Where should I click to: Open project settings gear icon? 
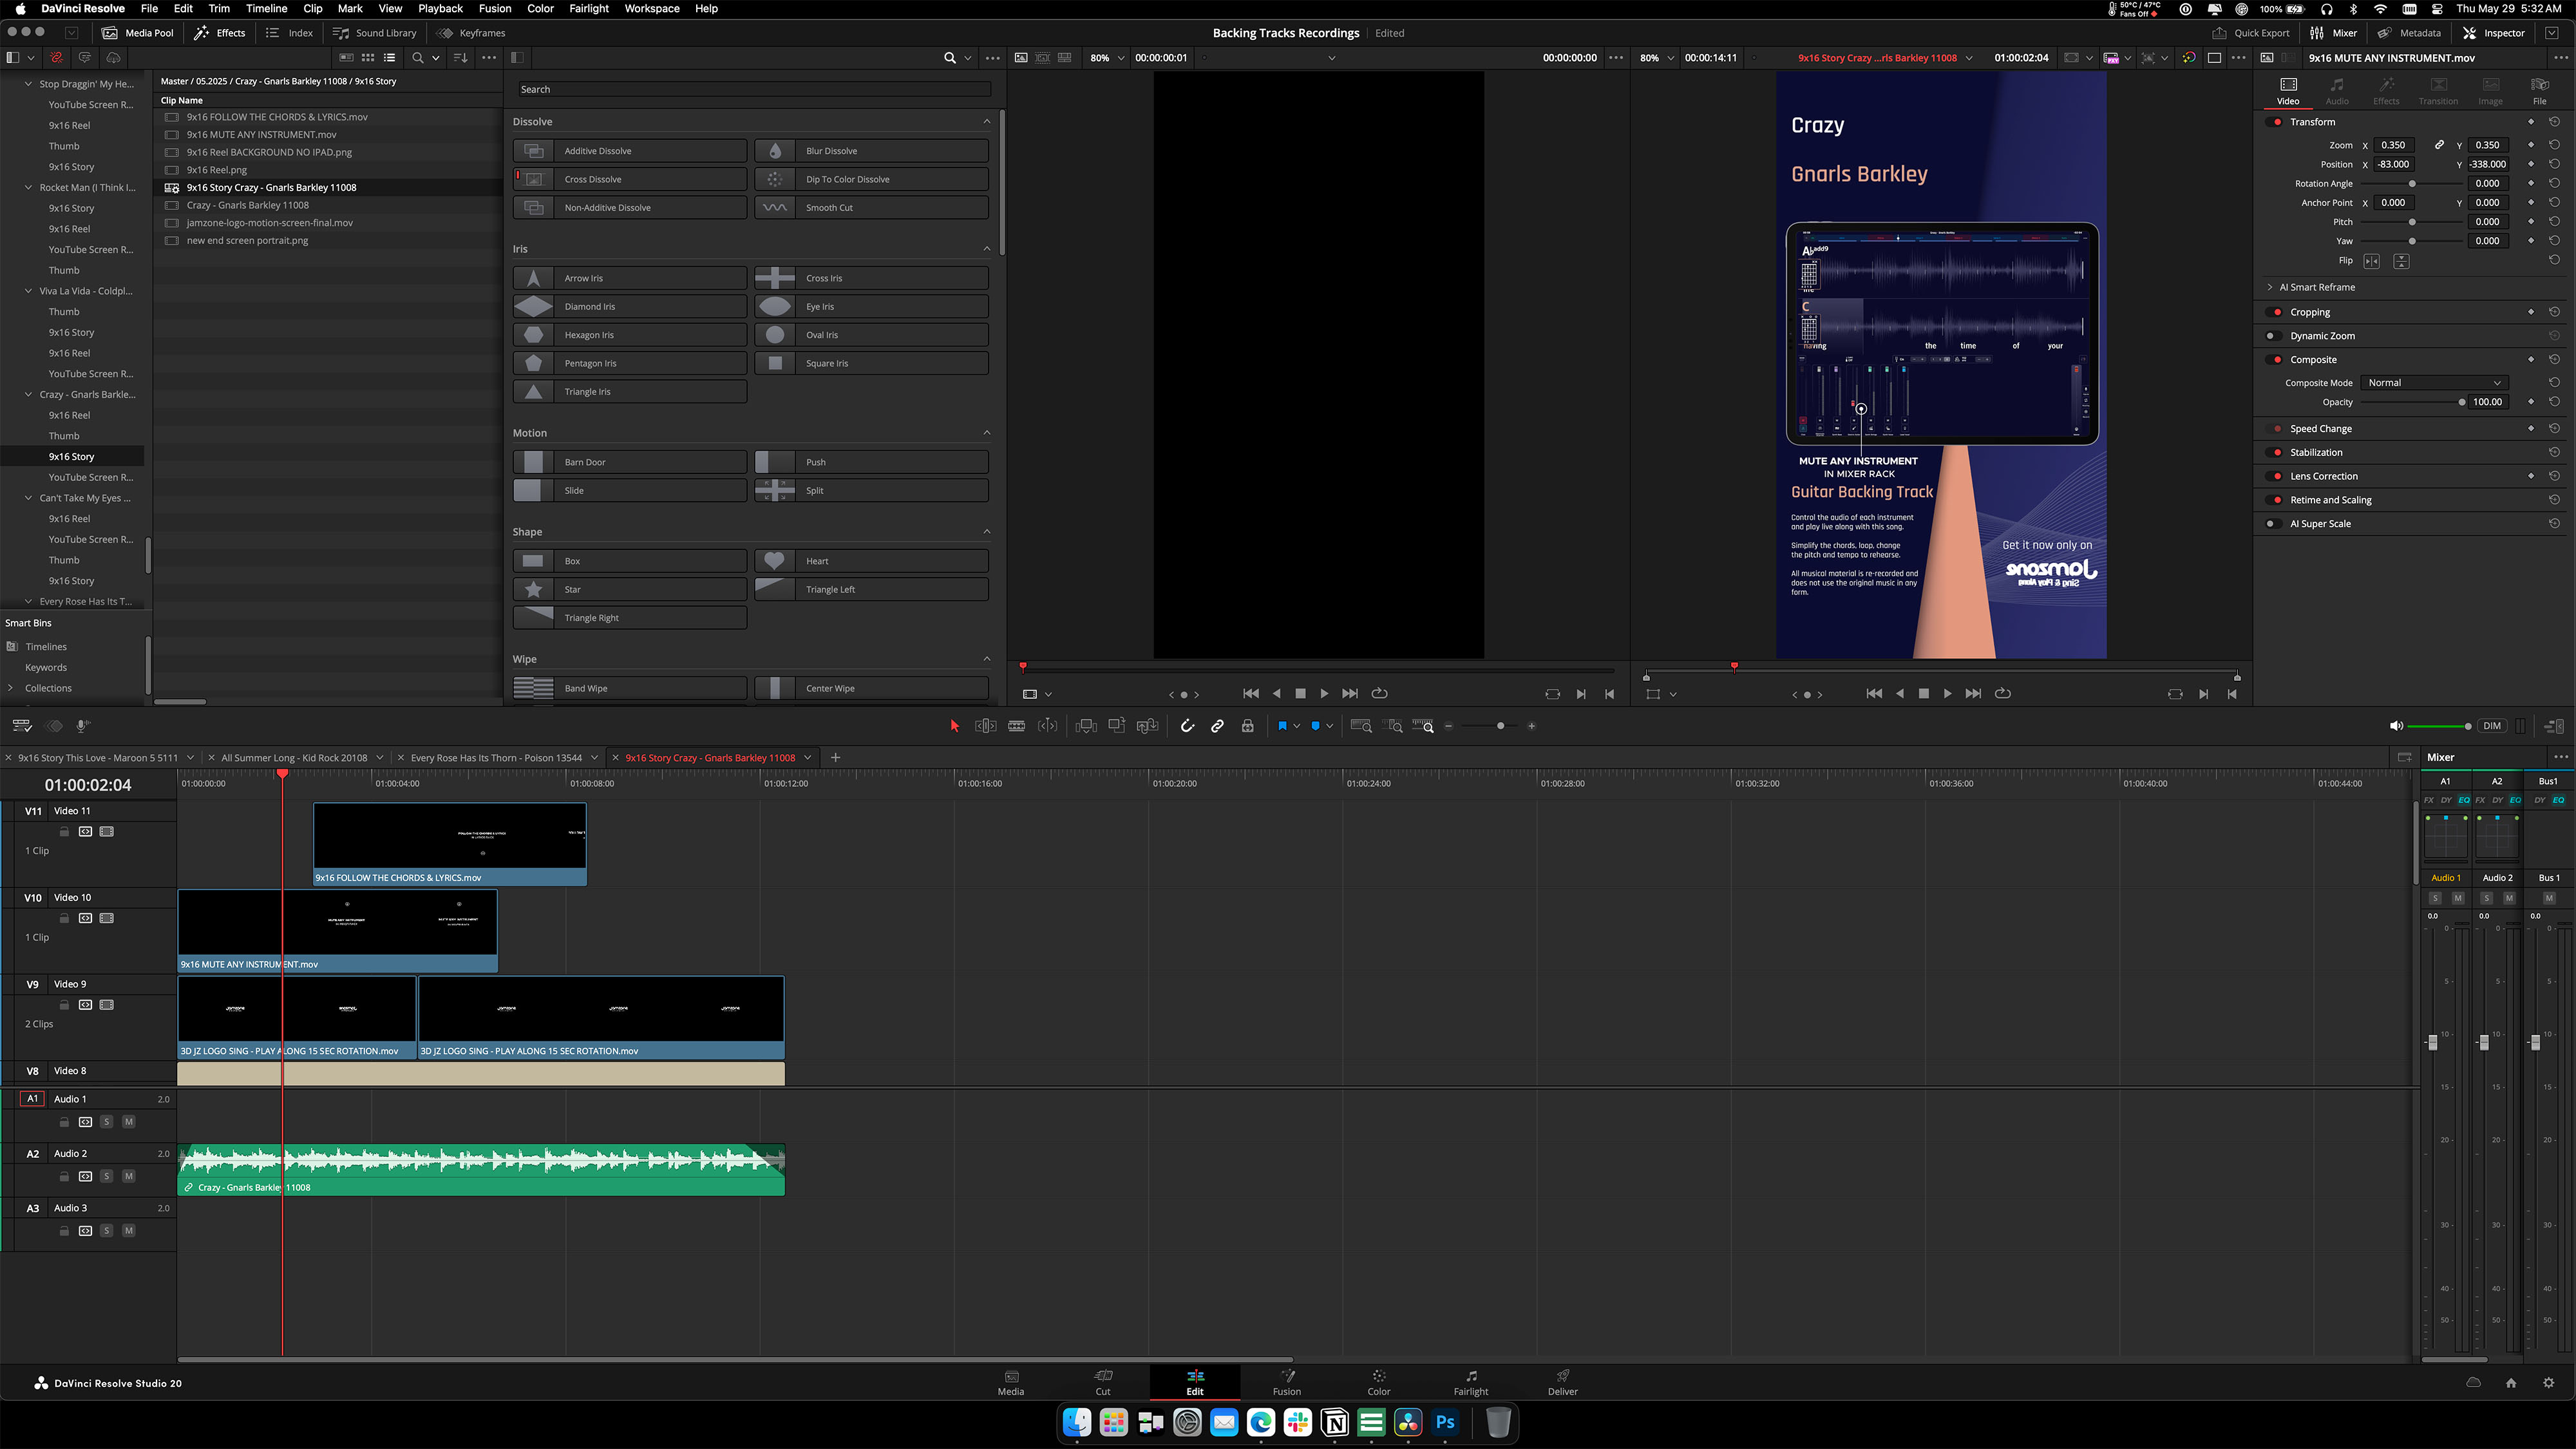(2548, 1383)
